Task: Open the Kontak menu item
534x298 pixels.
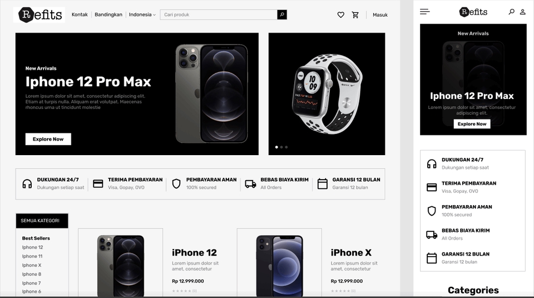Action: (x=80, y=14)
